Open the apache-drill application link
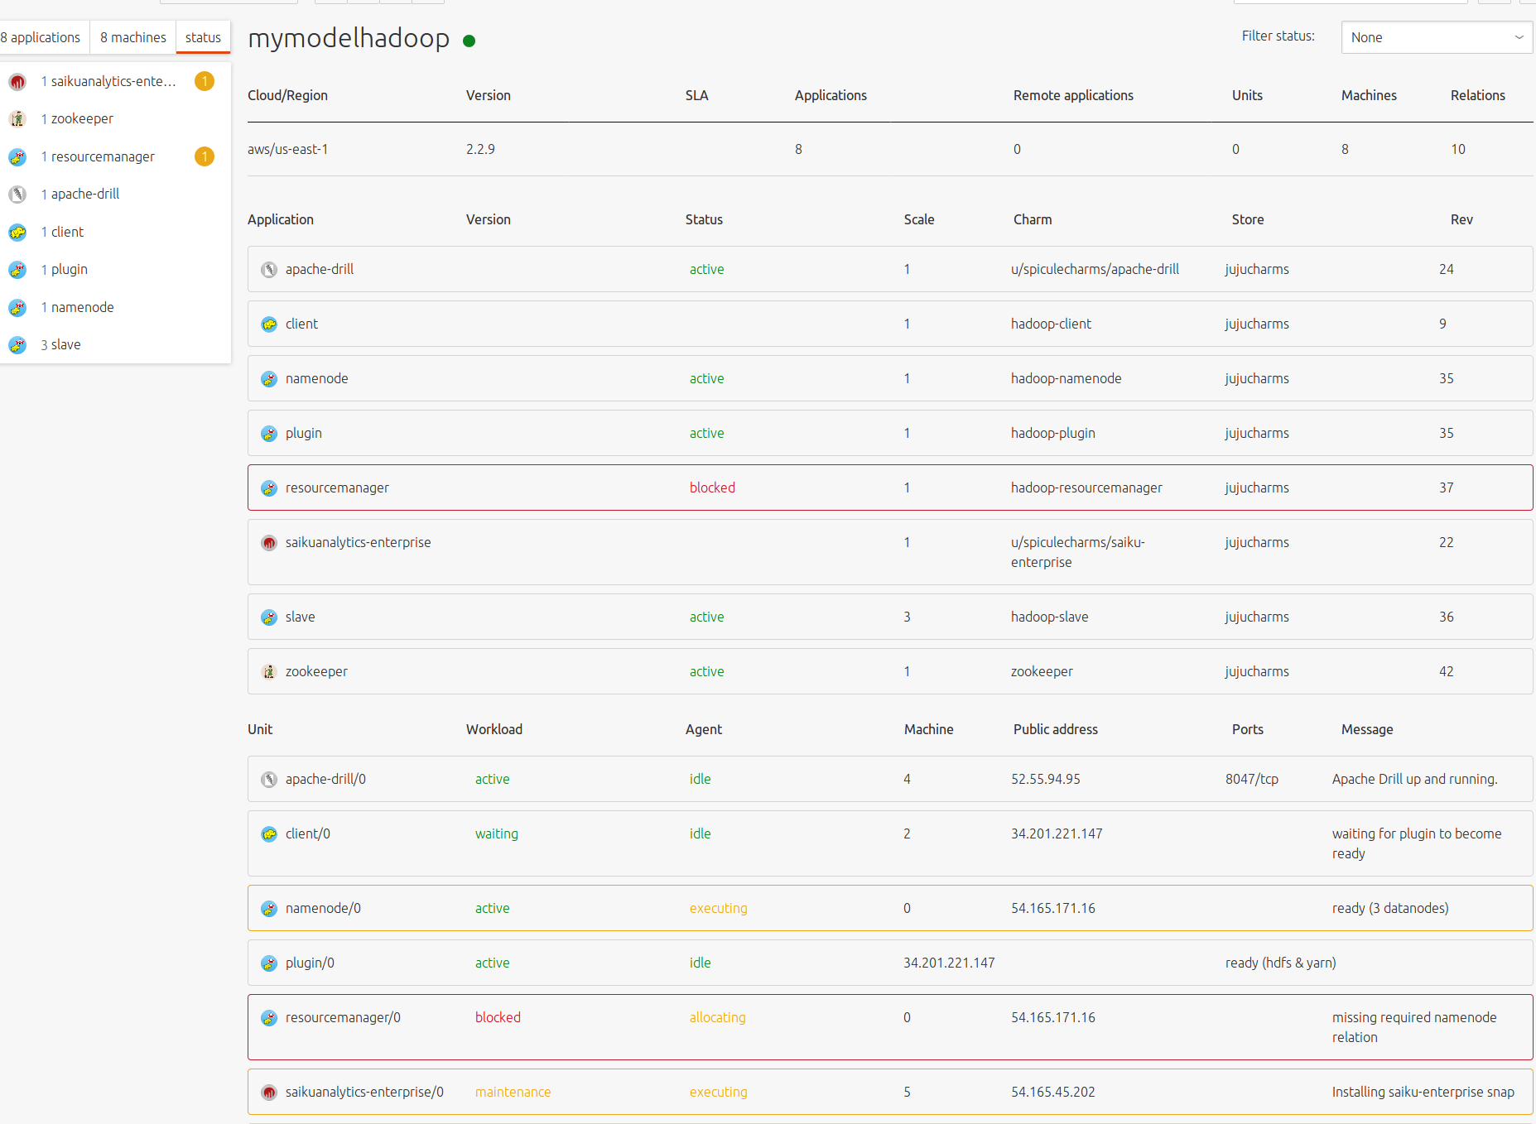This screenshot has height=1124, width=1536. pyautogui.click(x=320, y=269)
